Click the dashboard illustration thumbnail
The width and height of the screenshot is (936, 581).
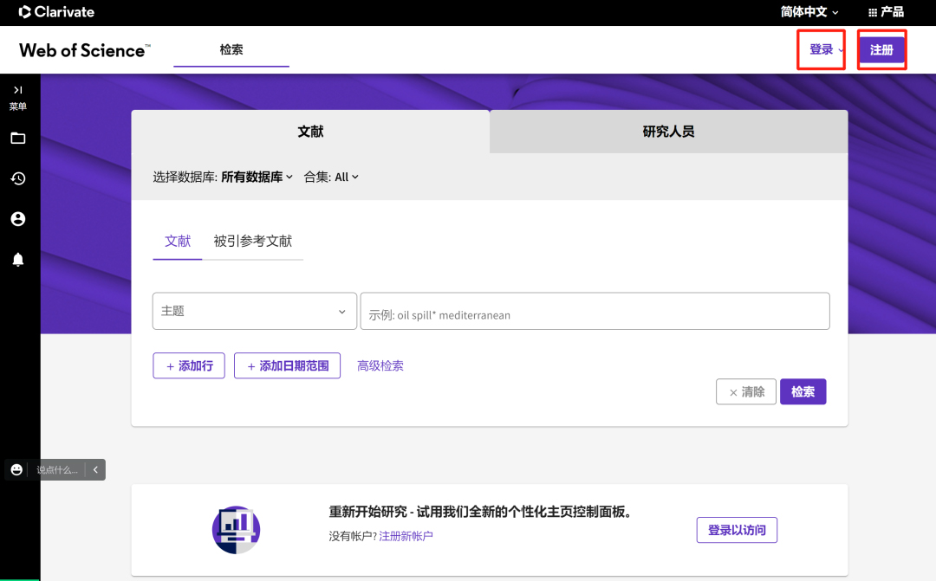tap(237, 530)
